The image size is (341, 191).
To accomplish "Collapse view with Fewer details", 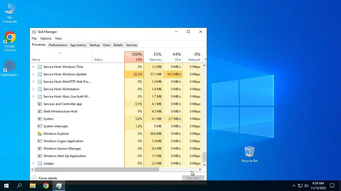I will pos(44,178).
